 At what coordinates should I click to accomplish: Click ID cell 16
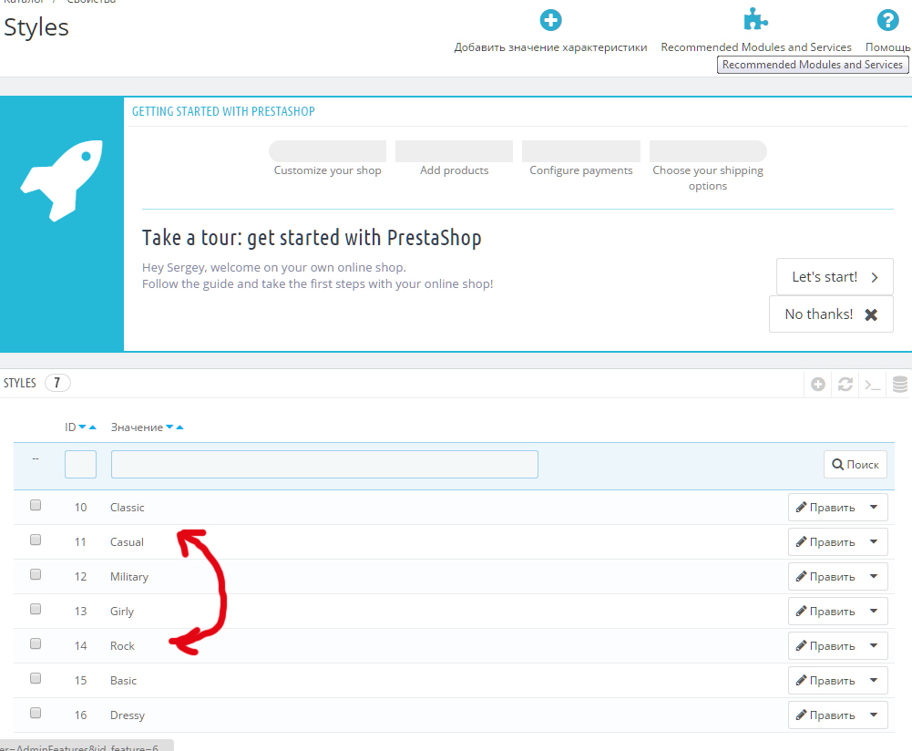80,715
